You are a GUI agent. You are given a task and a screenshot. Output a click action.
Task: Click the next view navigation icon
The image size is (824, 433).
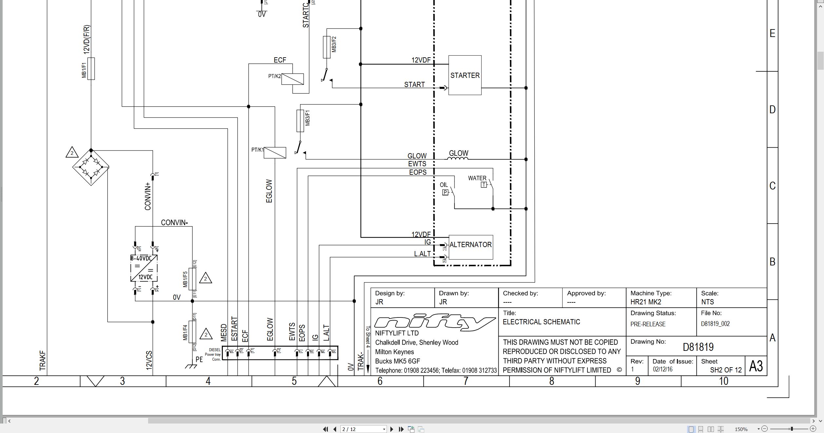(421, 429)
